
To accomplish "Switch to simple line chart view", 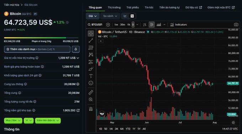I will [x=125, y=16].
